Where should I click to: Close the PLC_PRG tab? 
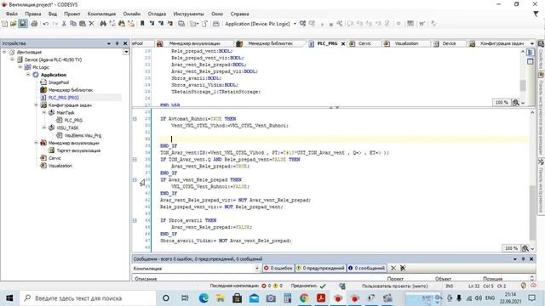(x=342, y=43)
